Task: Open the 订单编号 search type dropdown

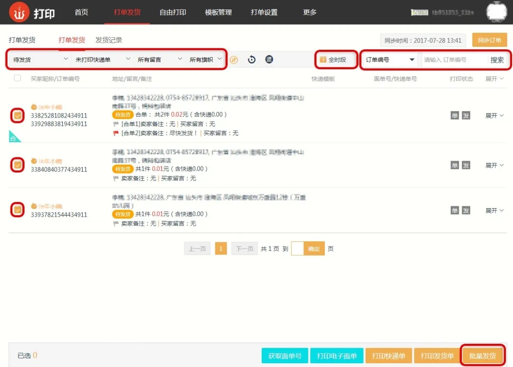Action: coord(389,60)
